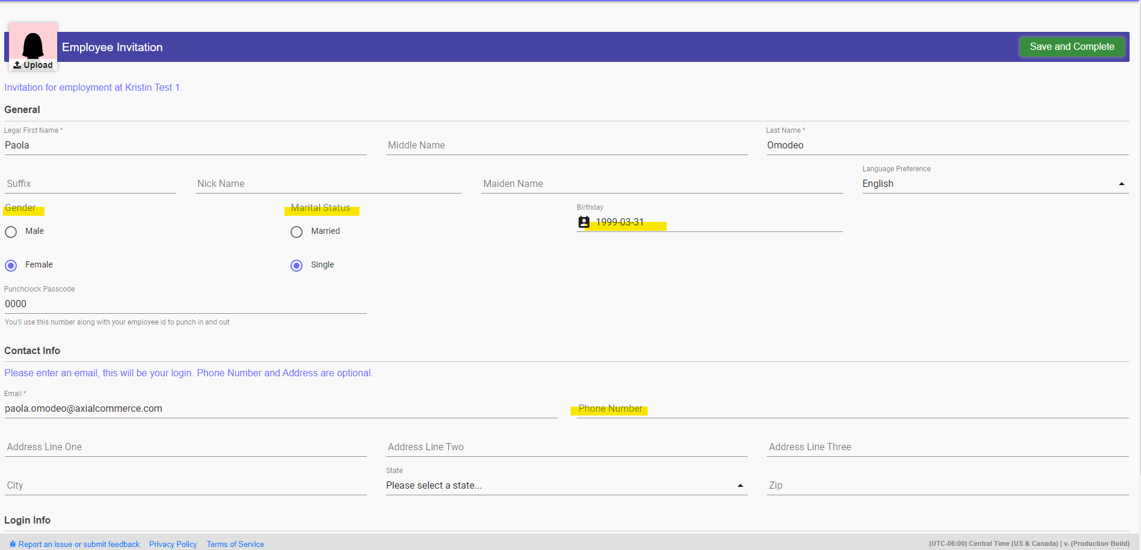Choose Single marital status
The height and width of the screenshot is (550, 1141).
(x=297, y=266)
